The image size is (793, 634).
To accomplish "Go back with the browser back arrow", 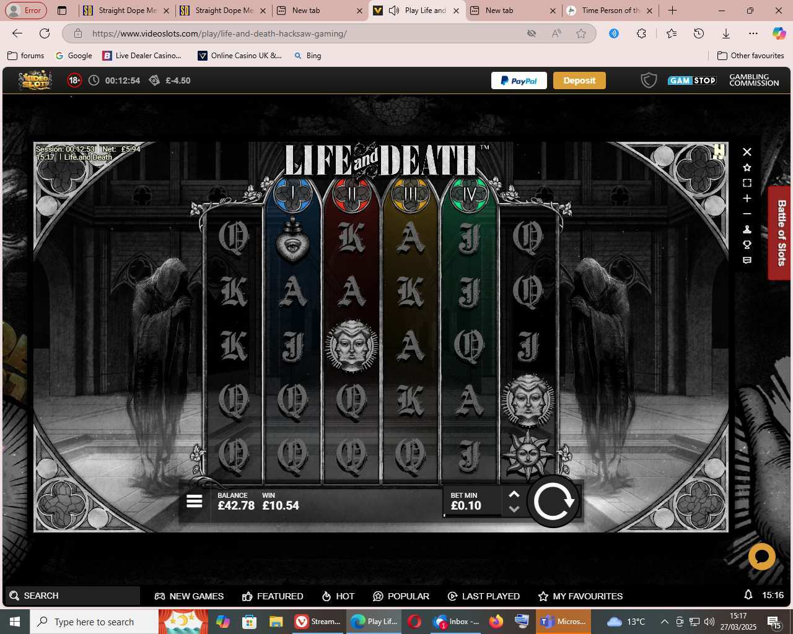I will [x=17, y=33].
